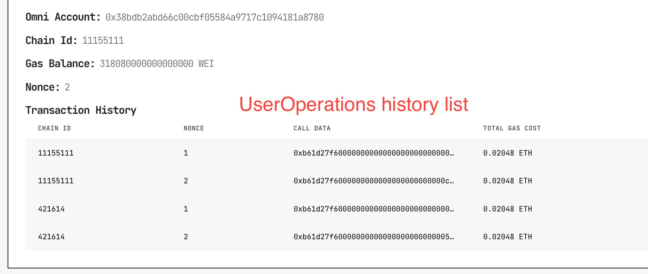Click chain id 11155111 in the nonce 1 row

coord(56,153)
